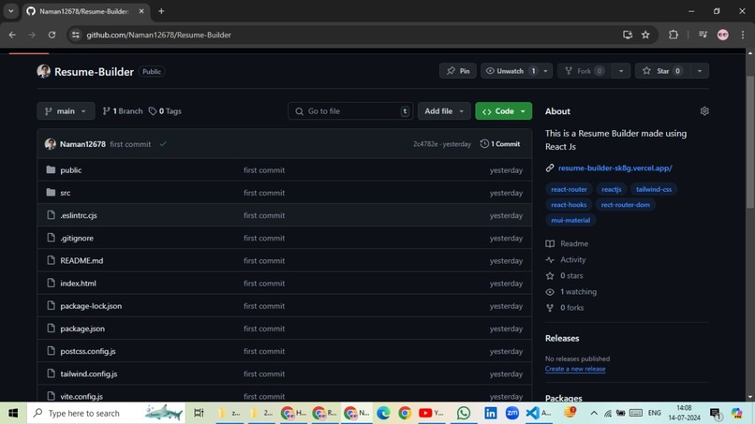Click the browser address bar URL

pos(159,35)
